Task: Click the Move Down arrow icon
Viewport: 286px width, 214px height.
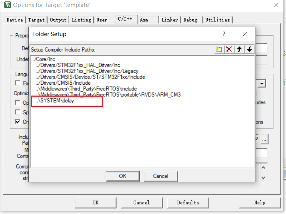Action: 249,49
